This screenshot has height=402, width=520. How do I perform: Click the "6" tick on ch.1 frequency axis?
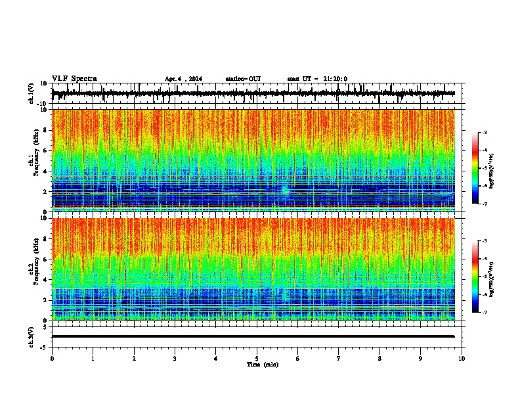(x=46, y=150)
